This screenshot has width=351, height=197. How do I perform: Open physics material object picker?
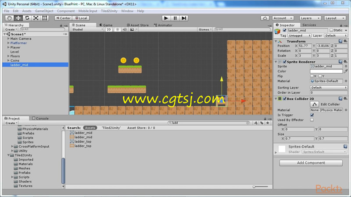tap(346, 110)
